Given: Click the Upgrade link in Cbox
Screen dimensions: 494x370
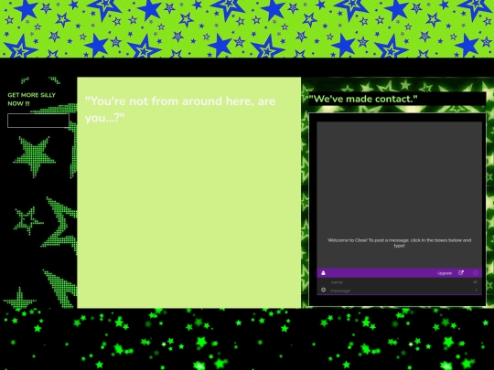Looking at the screenshot, I should click(445, 273).
